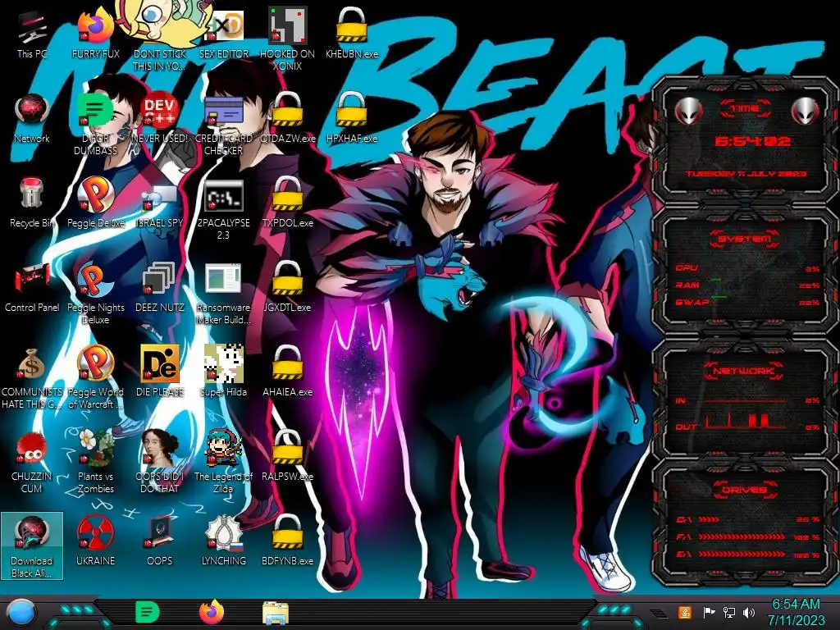This screenshot has width=840, height=630.
Task: Click the SYSTEM gadget header
Action: [x=745, y=238]
